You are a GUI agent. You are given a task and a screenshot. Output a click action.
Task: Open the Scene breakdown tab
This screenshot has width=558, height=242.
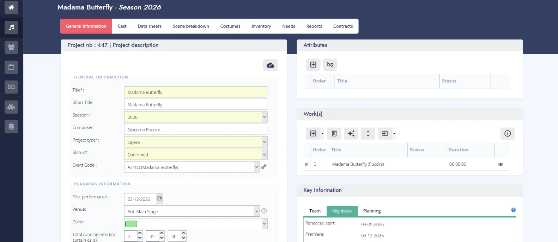point(191,26)
